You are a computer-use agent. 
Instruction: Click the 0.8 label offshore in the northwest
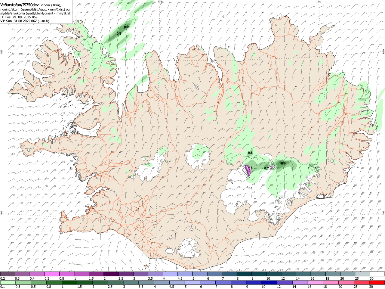119,33
